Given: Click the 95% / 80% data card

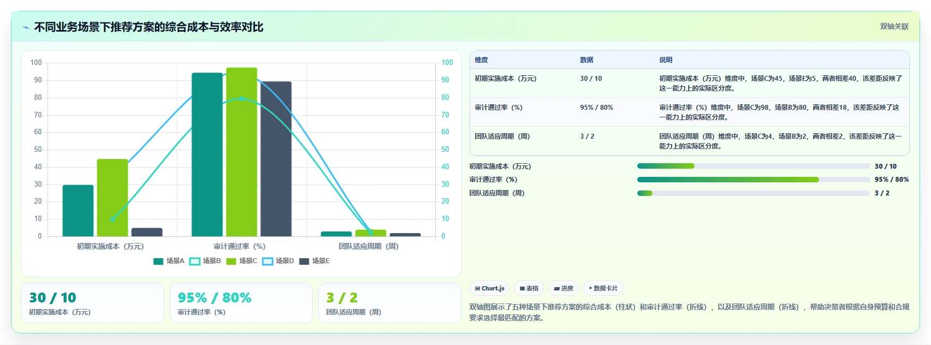Looking at the screenshot, I should pyautogui.click(x=241, y=303).
